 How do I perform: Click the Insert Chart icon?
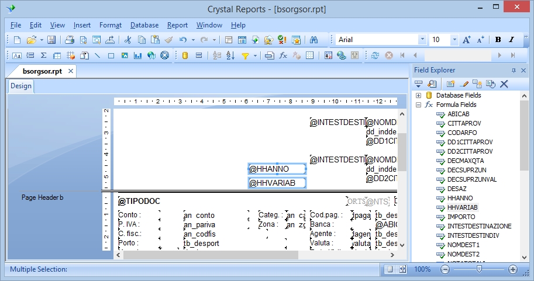point(138,55)
